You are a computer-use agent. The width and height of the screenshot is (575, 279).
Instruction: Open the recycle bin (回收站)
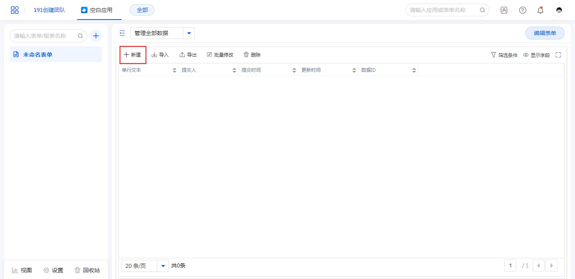click(x=87, y=270)
